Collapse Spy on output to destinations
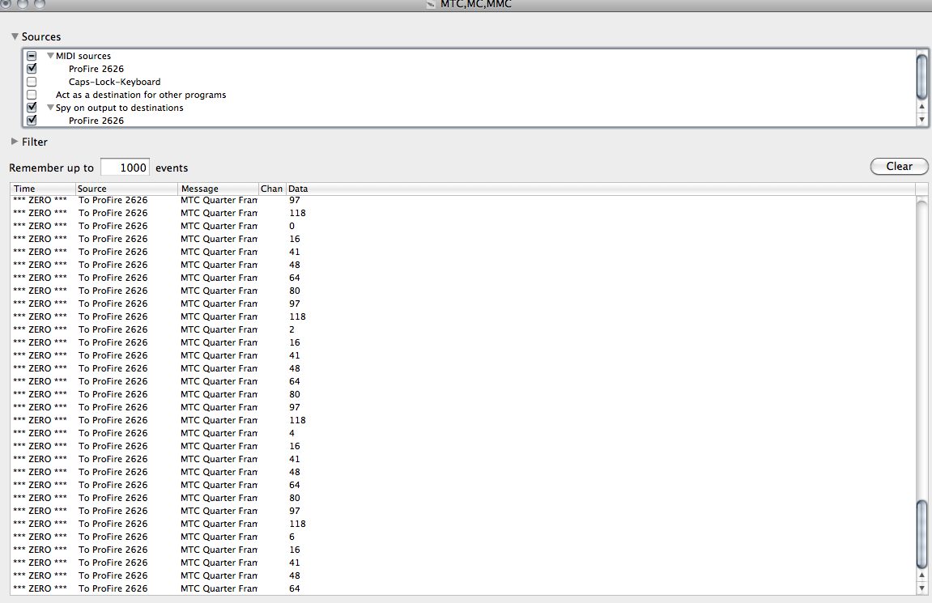 pyautogui.click(x=50, y=108)
